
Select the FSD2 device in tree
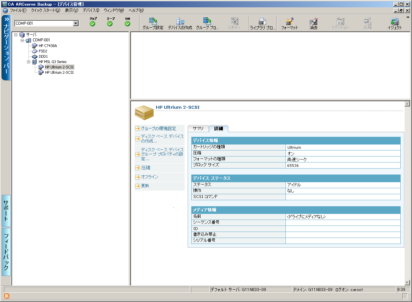(x=43, y=51)
